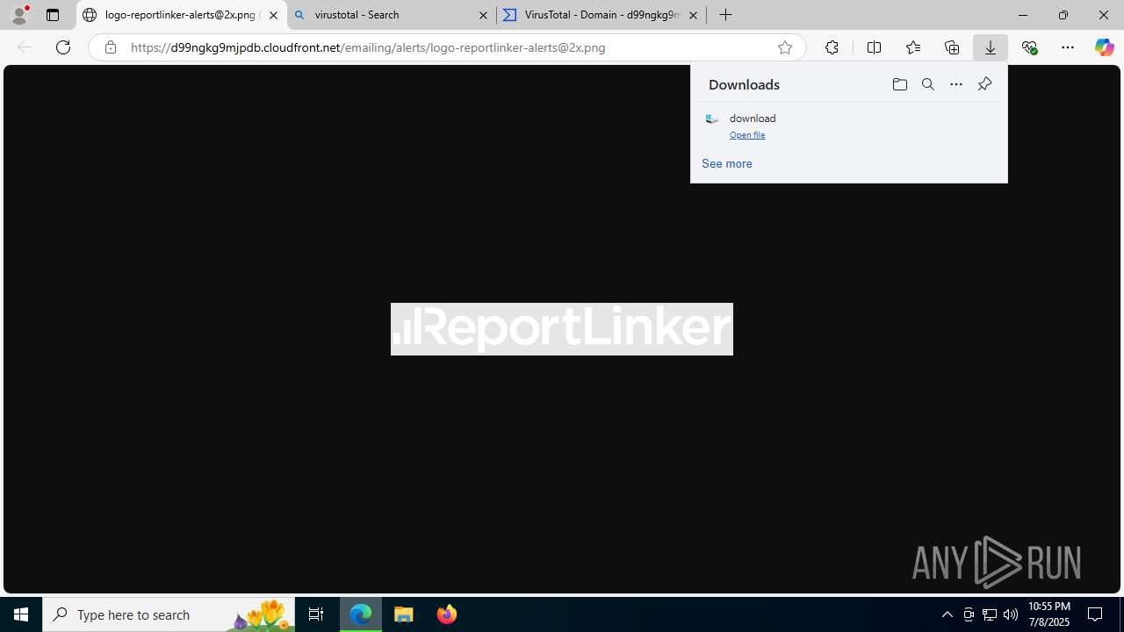Show hidden system tray icons
This screenshot has height=632, width=1124.
947,614
